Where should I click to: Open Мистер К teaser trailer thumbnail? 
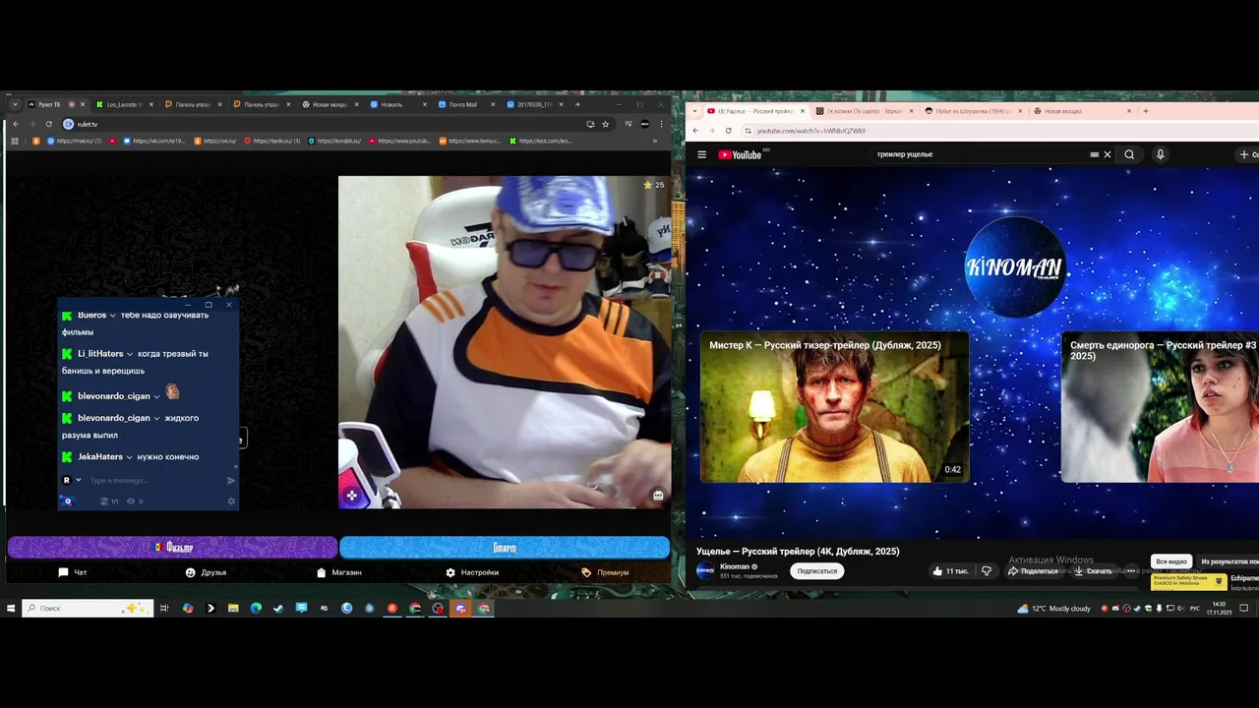(x=834, y=407)
